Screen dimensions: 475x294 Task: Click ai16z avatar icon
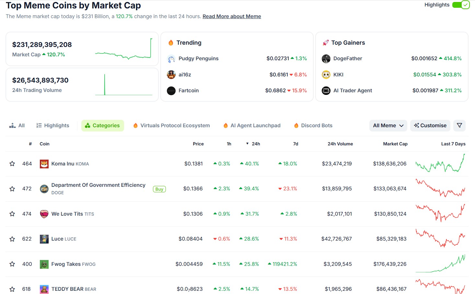click(171, 75)
